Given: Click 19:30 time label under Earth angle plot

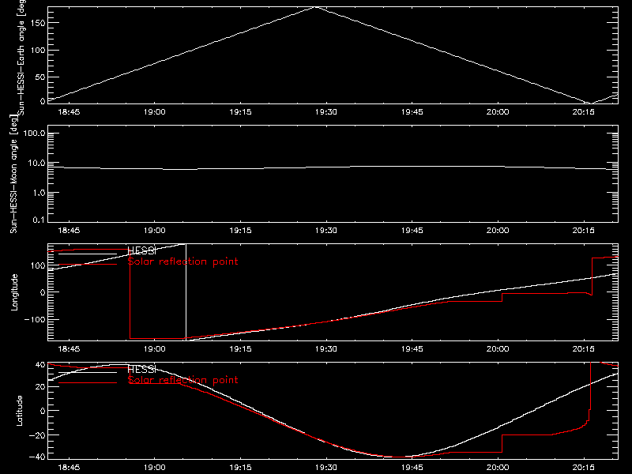Looking at the screenshot, I should pos(326,112).
